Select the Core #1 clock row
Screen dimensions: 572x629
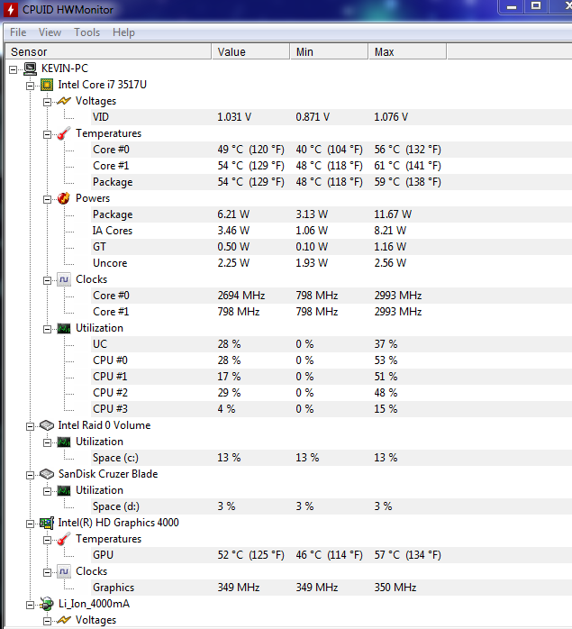331,312
